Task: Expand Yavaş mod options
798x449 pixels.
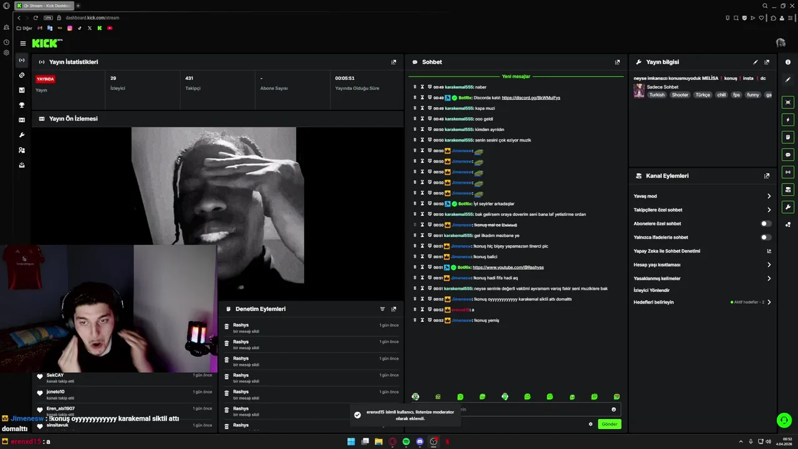Action: point(769,196)
